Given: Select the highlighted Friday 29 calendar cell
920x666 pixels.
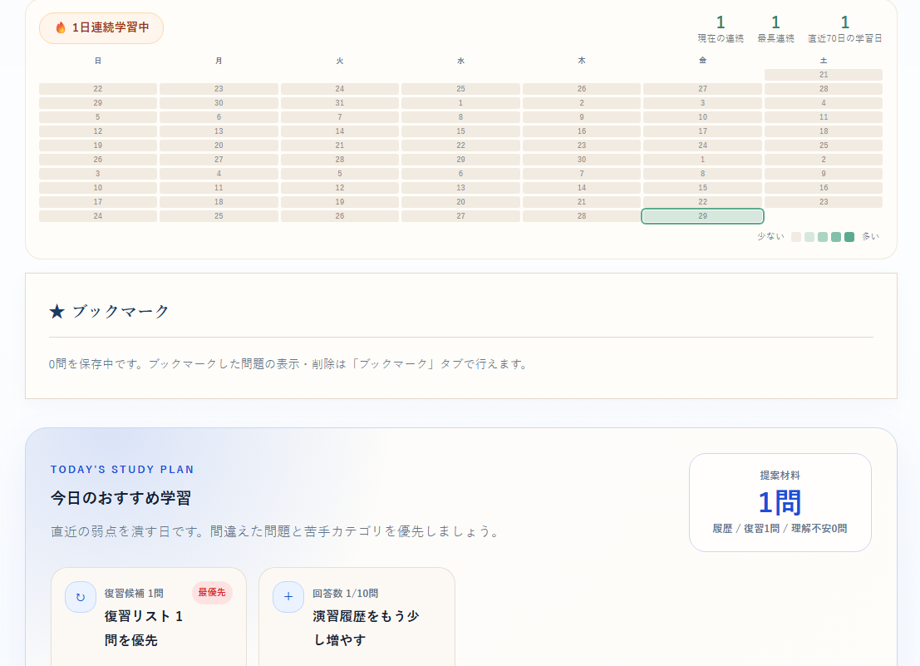Looking at the screenshot, I should [x=702, y=216].
